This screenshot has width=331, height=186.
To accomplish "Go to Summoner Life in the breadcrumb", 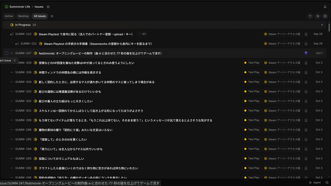I will point(20,7).
